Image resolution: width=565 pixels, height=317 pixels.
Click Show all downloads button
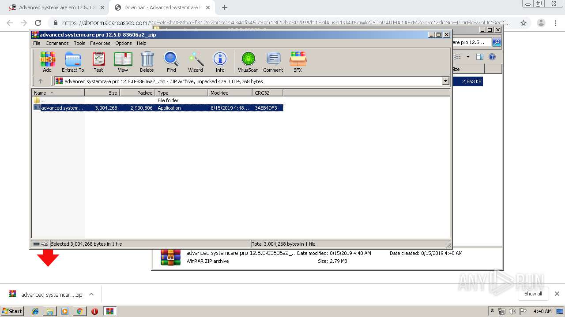[x=533, y=294]
